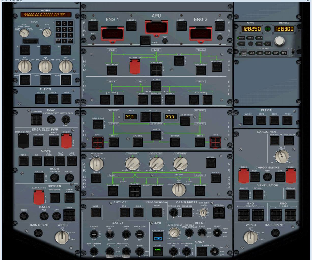Toggle the oxygen CREW SUPPLY pushbutton
312x260 pixels.
tap(69, 198)
